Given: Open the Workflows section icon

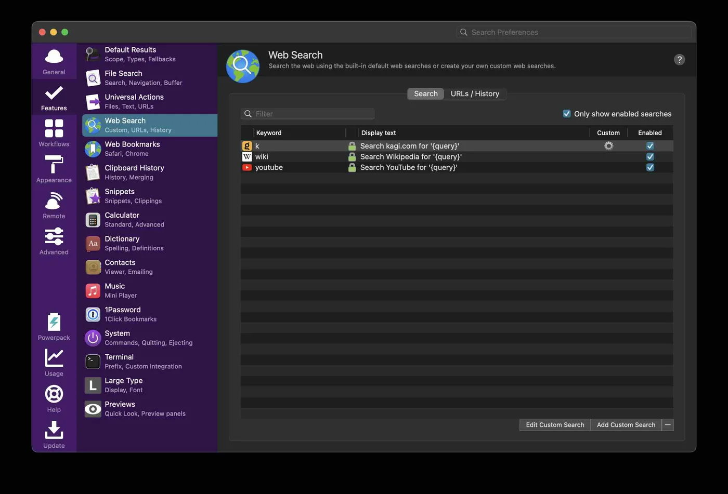Looking at the screenshot, I should pyautogui.click(x=54, y=128).
